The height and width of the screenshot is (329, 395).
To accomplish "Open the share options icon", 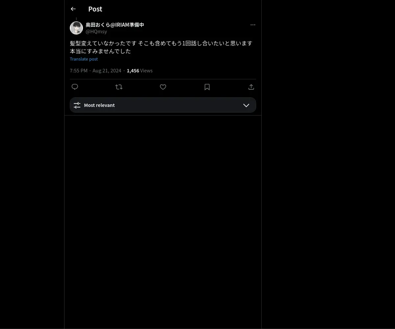I will [x=251, y=87].
